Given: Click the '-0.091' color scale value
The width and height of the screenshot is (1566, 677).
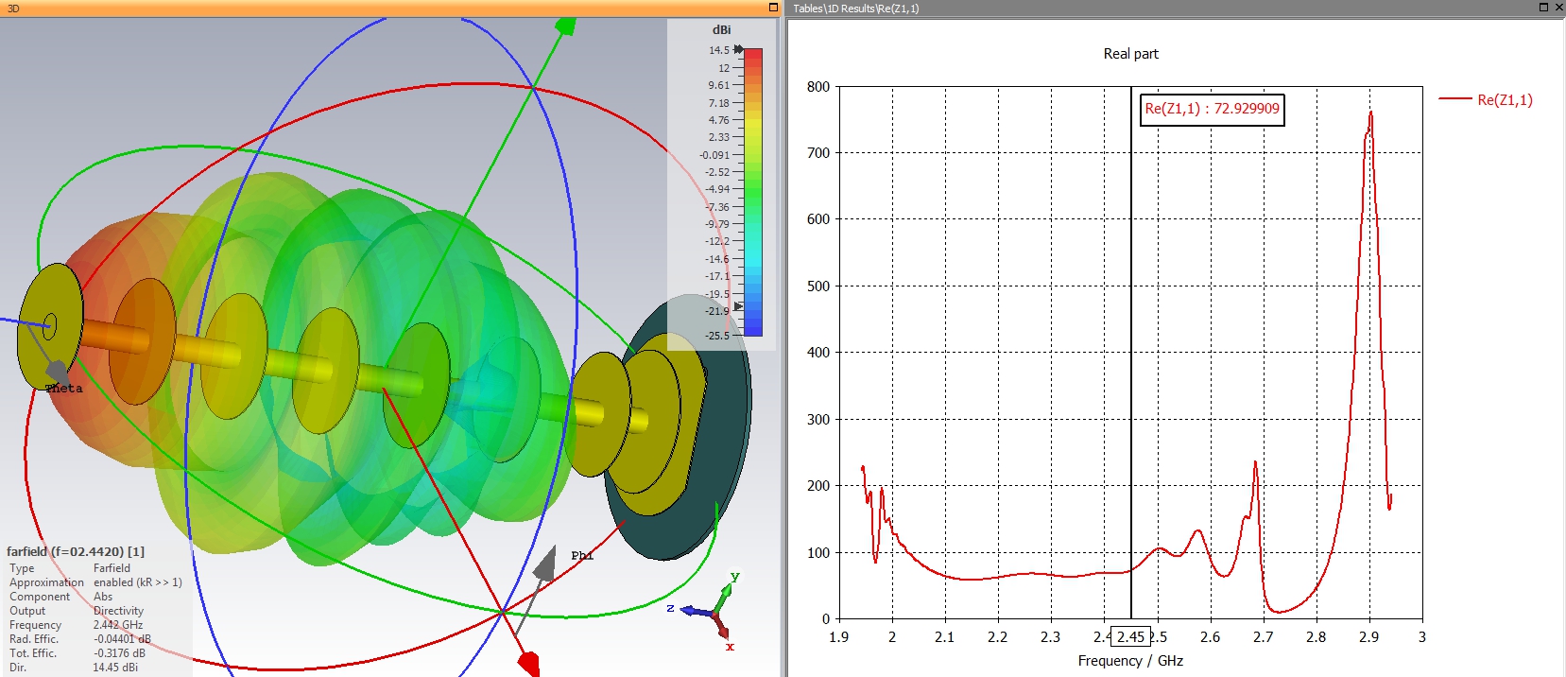Looking at the screenshot, I should coord(714,155).
